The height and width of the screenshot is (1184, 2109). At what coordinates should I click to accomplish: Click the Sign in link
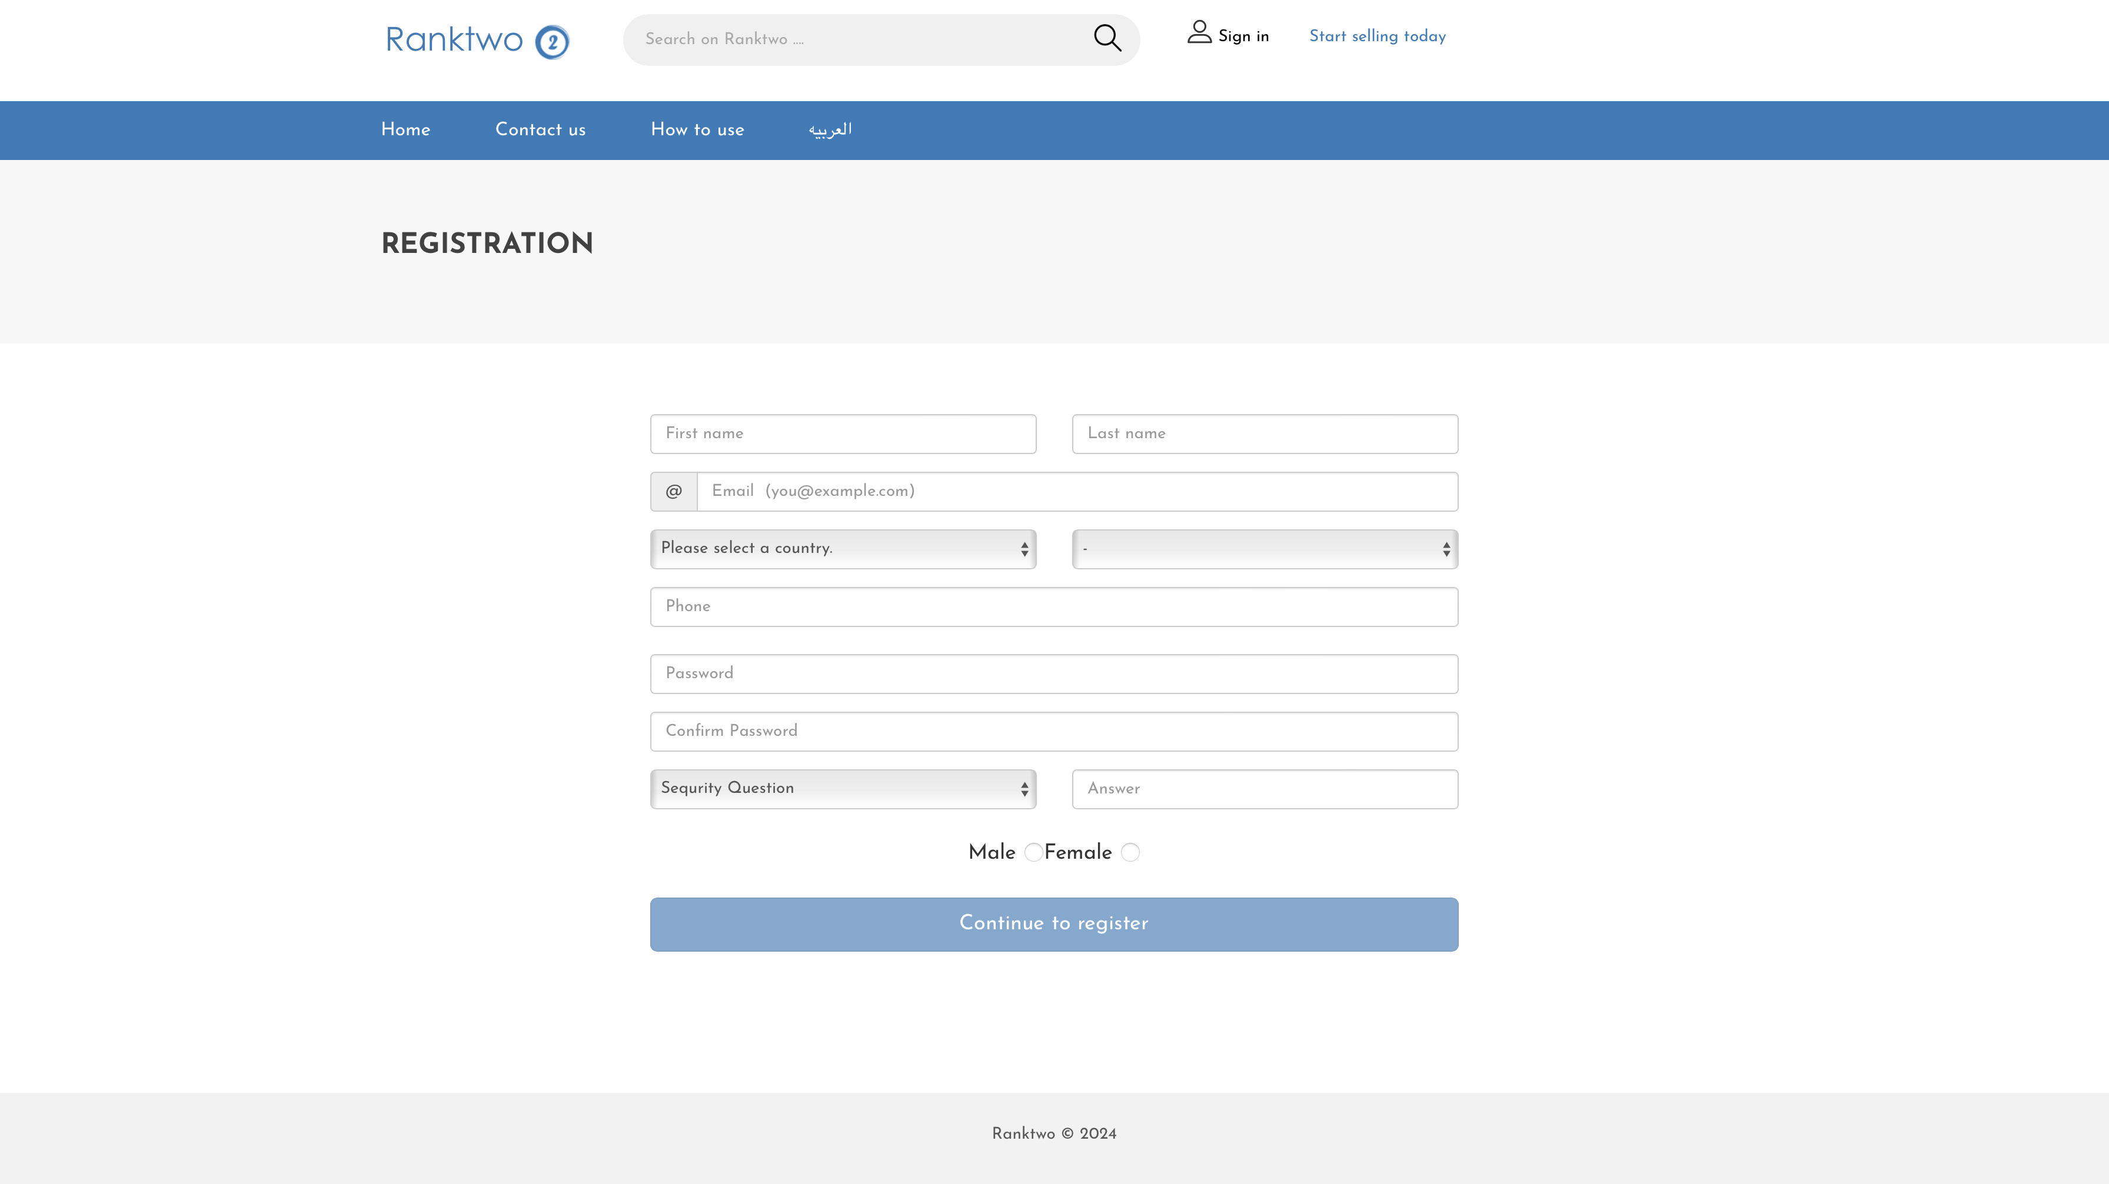pyautogui.click(x=1243, y=36)
